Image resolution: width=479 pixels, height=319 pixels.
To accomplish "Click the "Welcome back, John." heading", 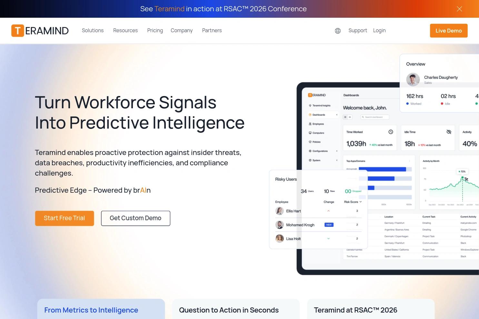I will pos(365,108).
